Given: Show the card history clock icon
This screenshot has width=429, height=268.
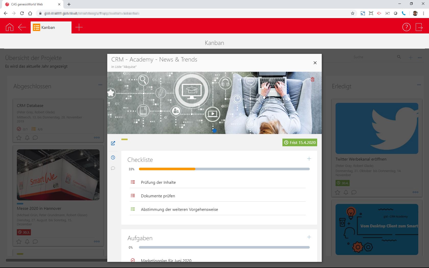Looking at the screenshot, I should tap(113, 157).
